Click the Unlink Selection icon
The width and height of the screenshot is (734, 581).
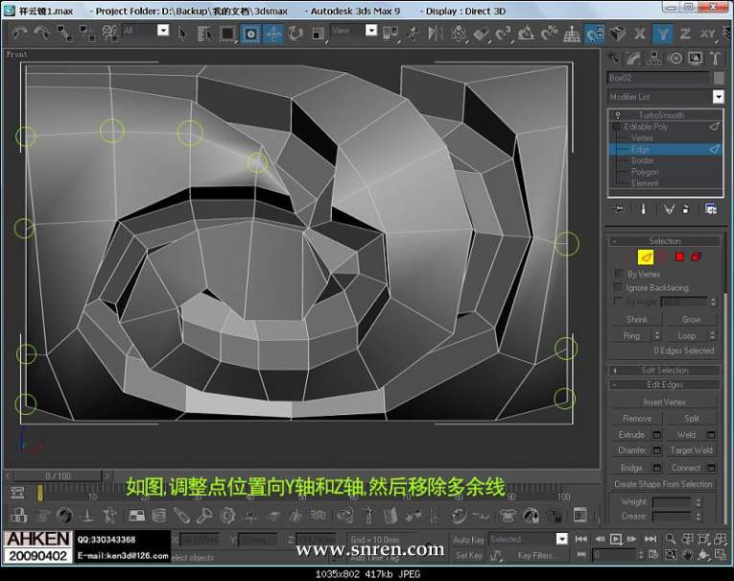click(87, 33)
